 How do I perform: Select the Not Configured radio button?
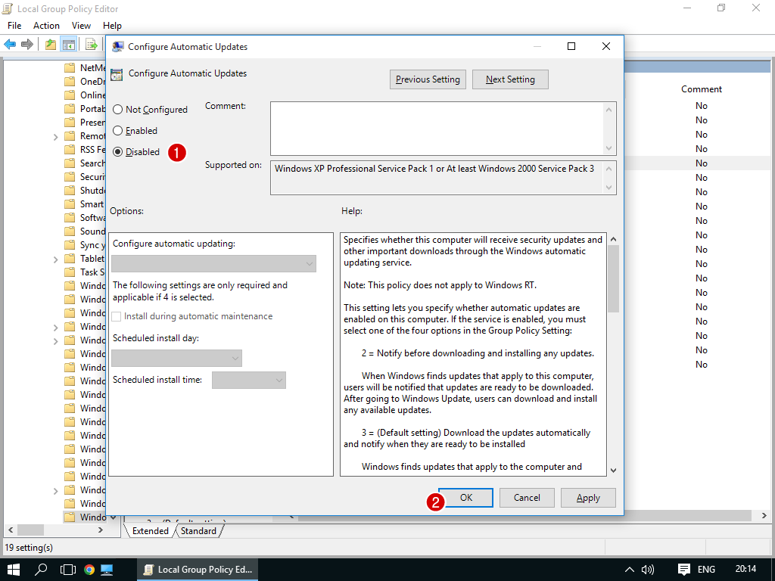(x=118, y=110)
